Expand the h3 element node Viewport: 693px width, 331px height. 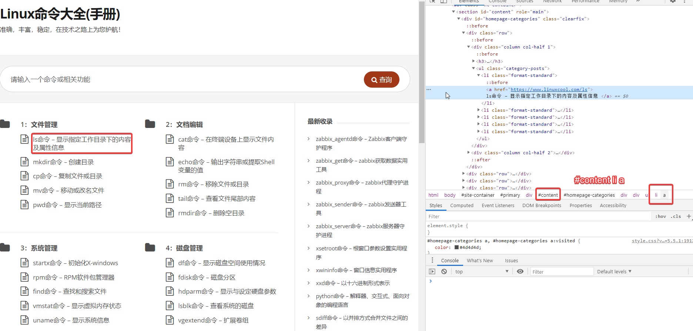[x=473, y=61]
